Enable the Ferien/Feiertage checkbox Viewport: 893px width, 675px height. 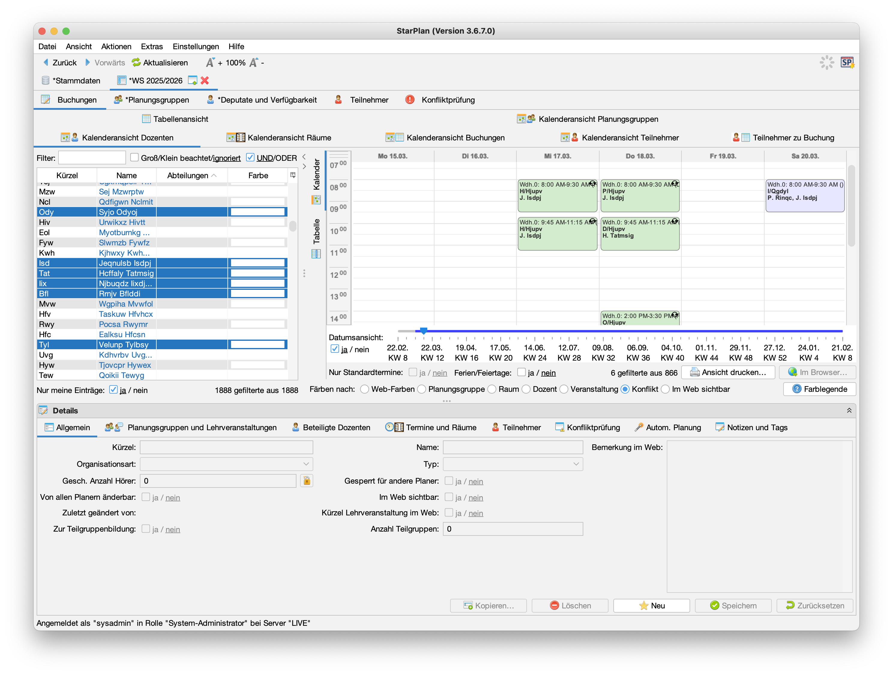[521, 372]
